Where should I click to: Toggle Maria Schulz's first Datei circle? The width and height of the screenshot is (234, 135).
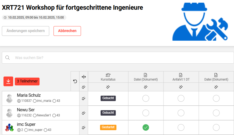[x=146, y=98]
